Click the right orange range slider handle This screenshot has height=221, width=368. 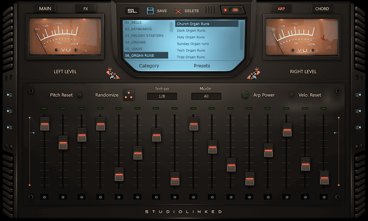[335, 133]
